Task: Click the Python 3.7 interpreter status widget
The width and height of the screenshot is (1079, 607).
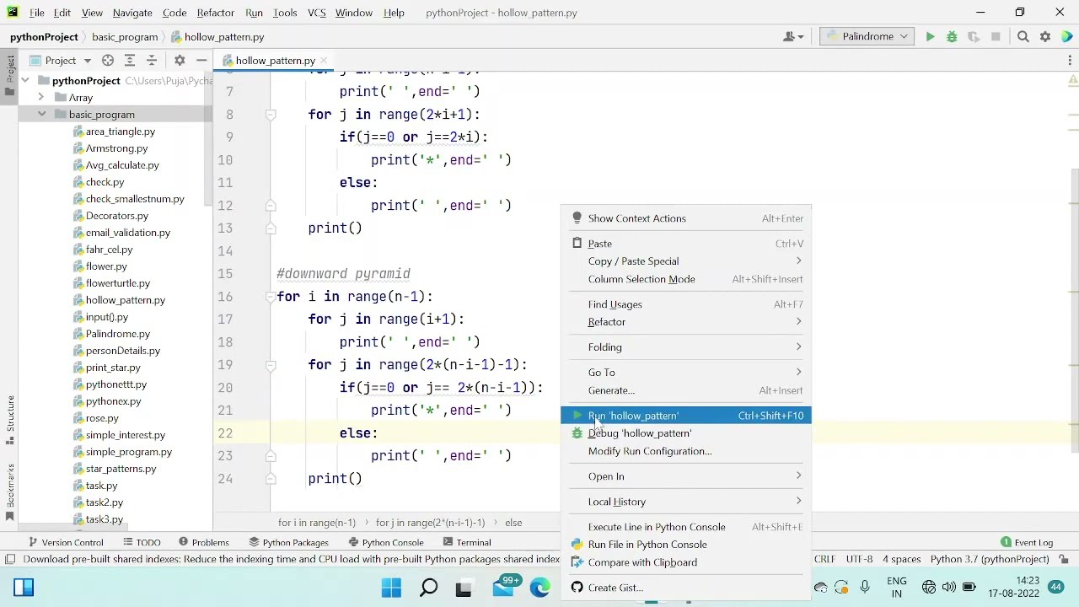Action: pyautogui.click(x=990, y=559)
